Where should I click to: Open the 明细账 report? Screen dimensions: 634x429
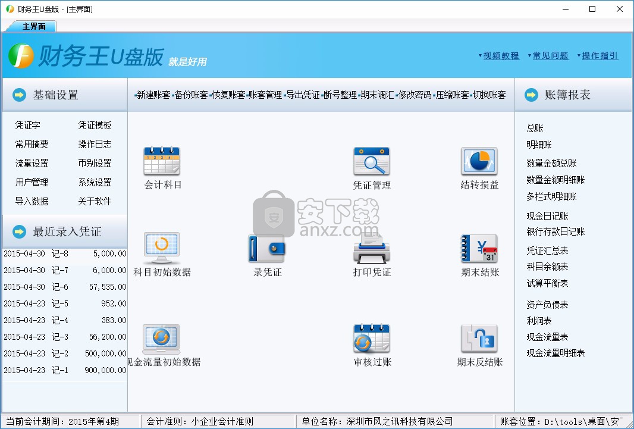[539, 145]
